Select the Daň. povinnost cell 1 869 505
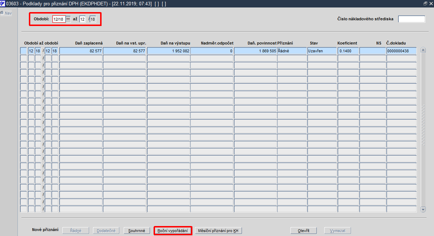Viewport: 434px width, 236px height. 255,51
